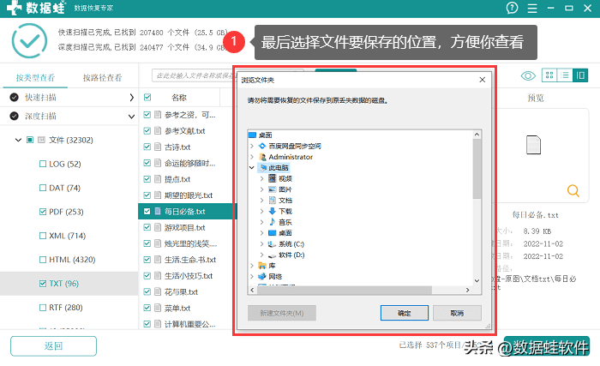Select the 系统 (C:) drive

tap(286, 244)
